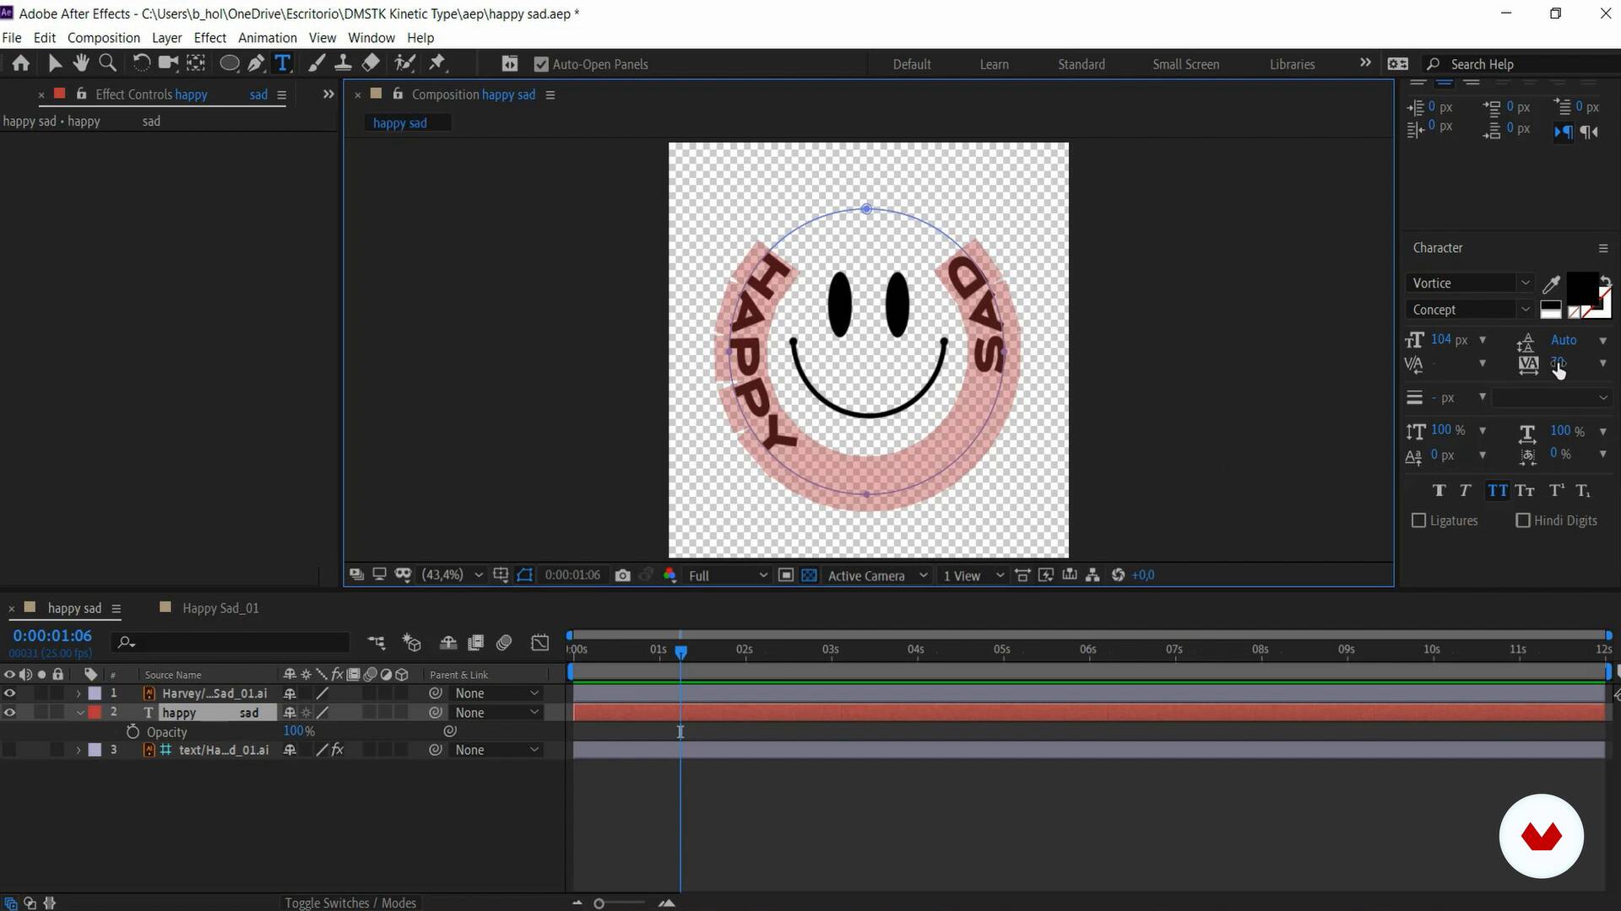This screenshot has width=1621, height=911.
Task: Open the Animation menu
Action: point(268,38)
